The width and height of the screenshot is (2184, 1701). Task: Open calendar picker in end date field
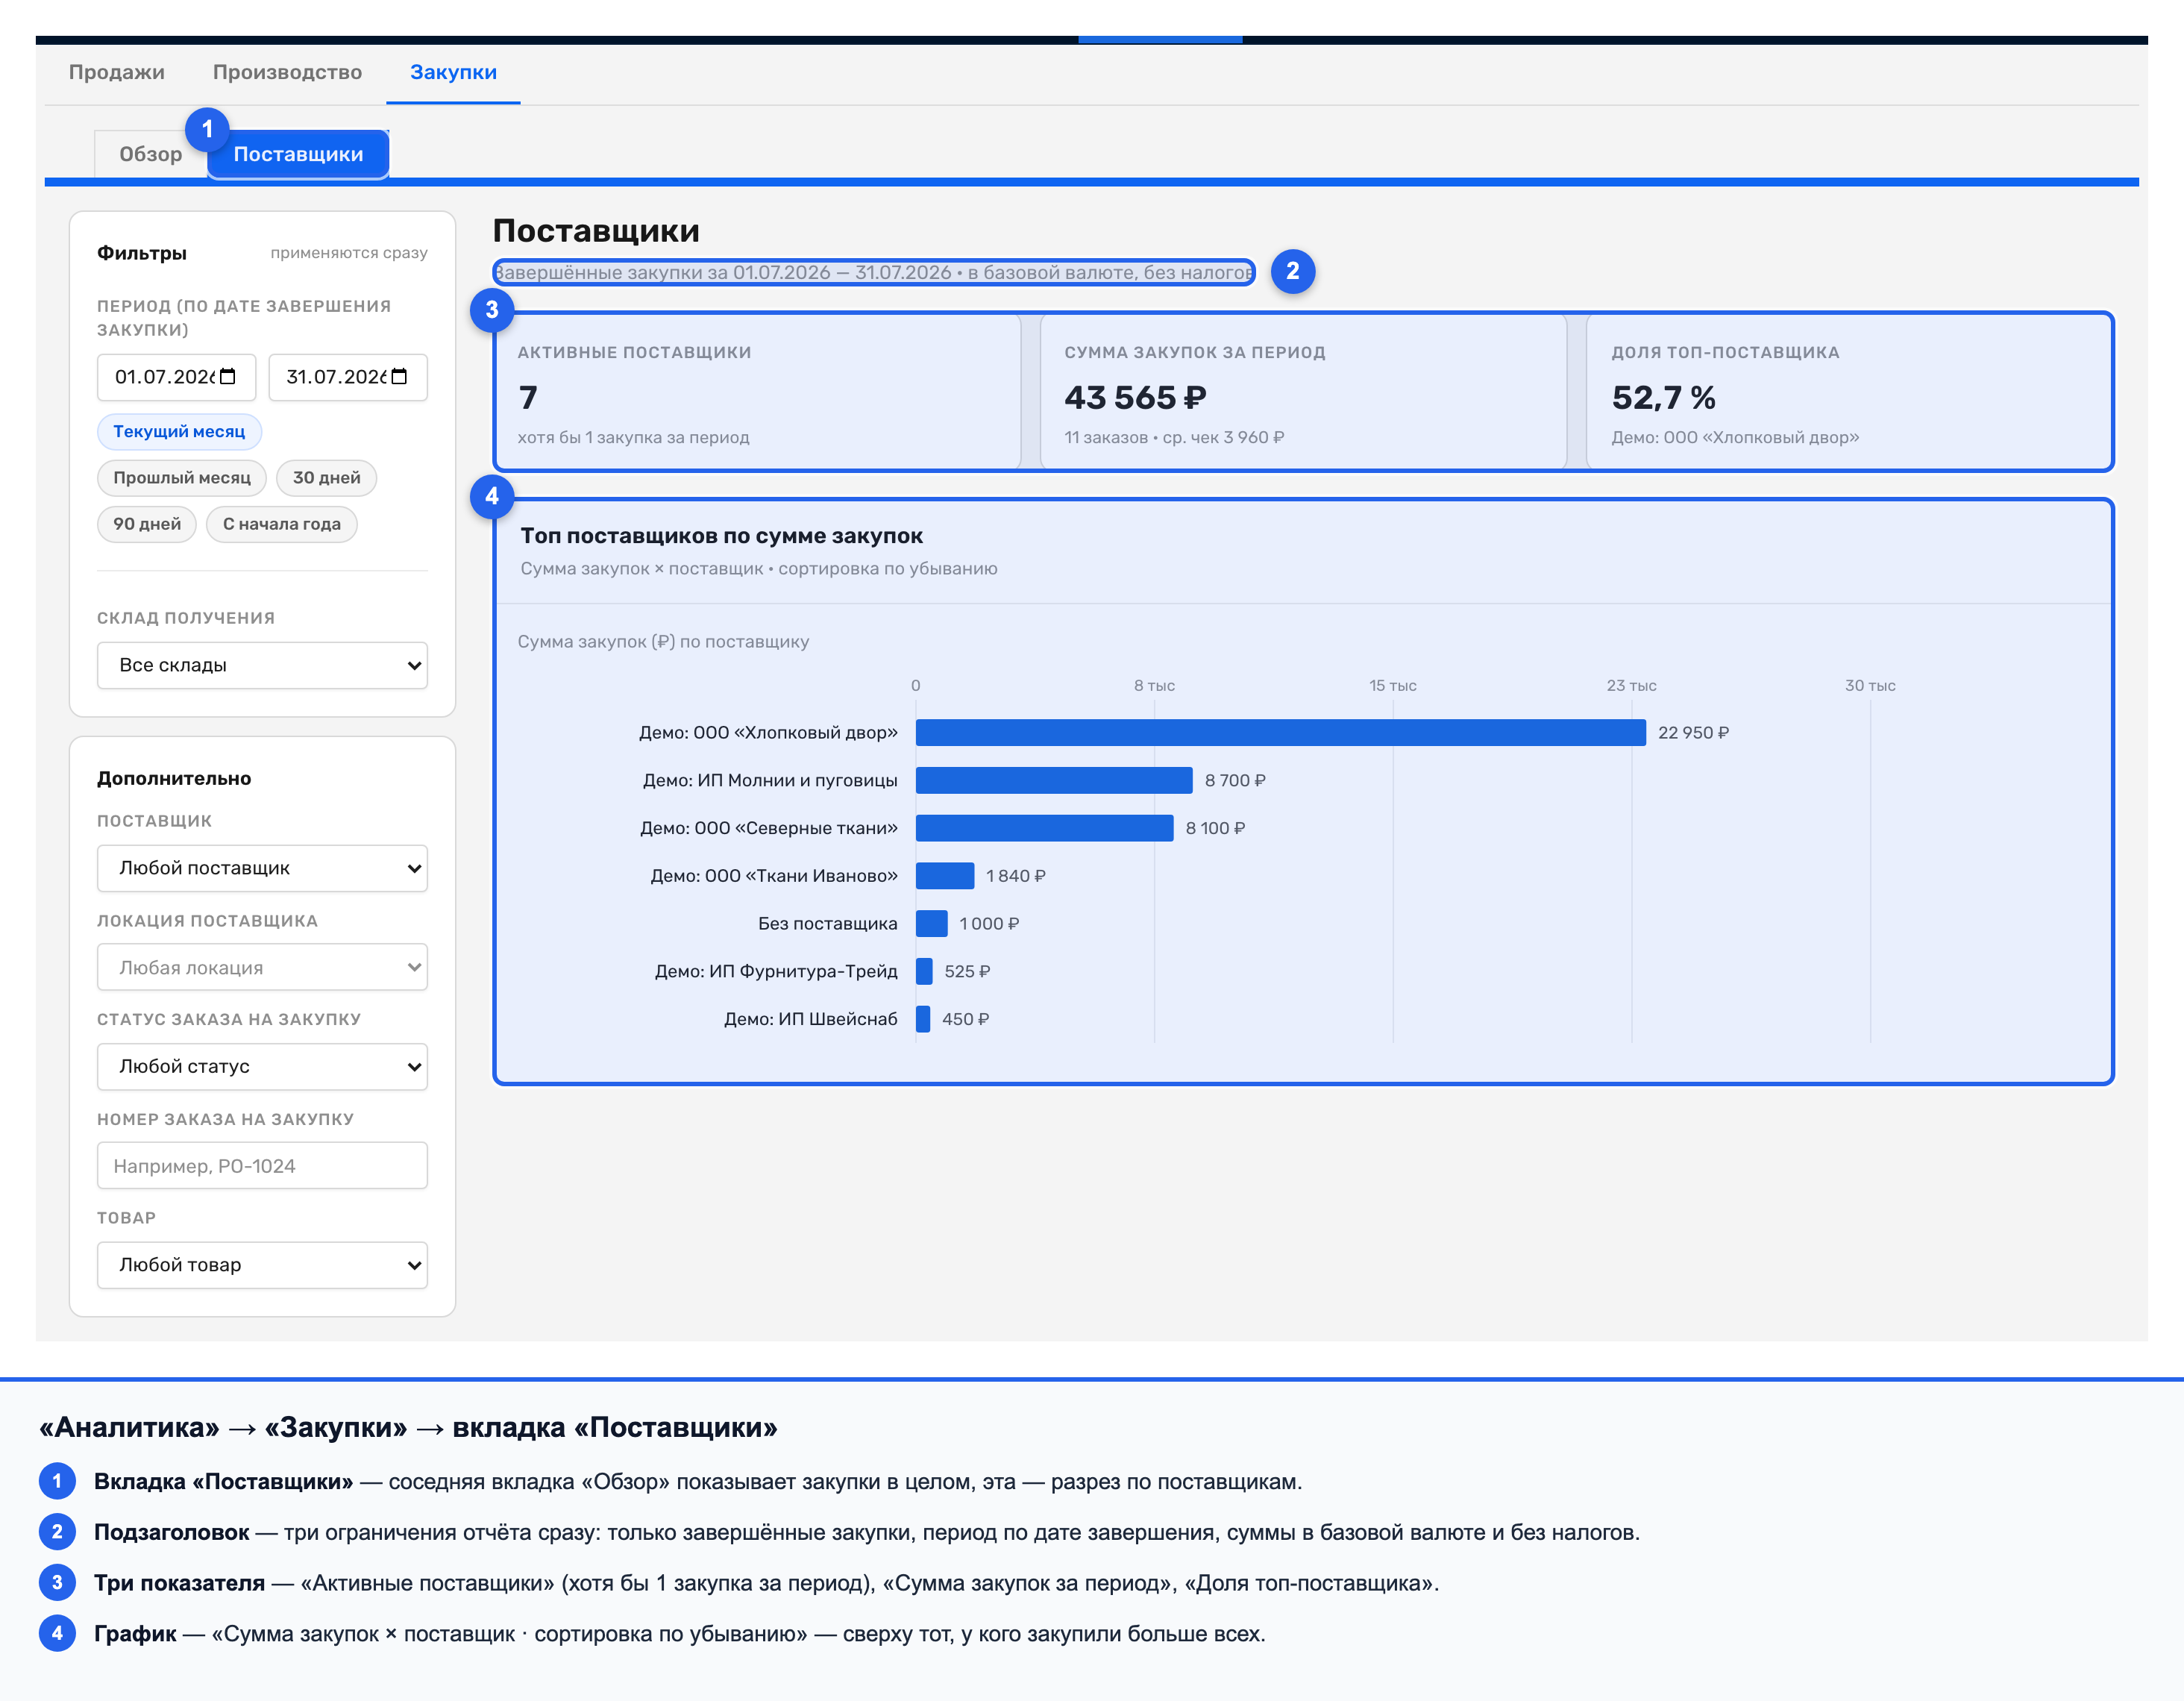pyautogui.click(x=400, y=377)
